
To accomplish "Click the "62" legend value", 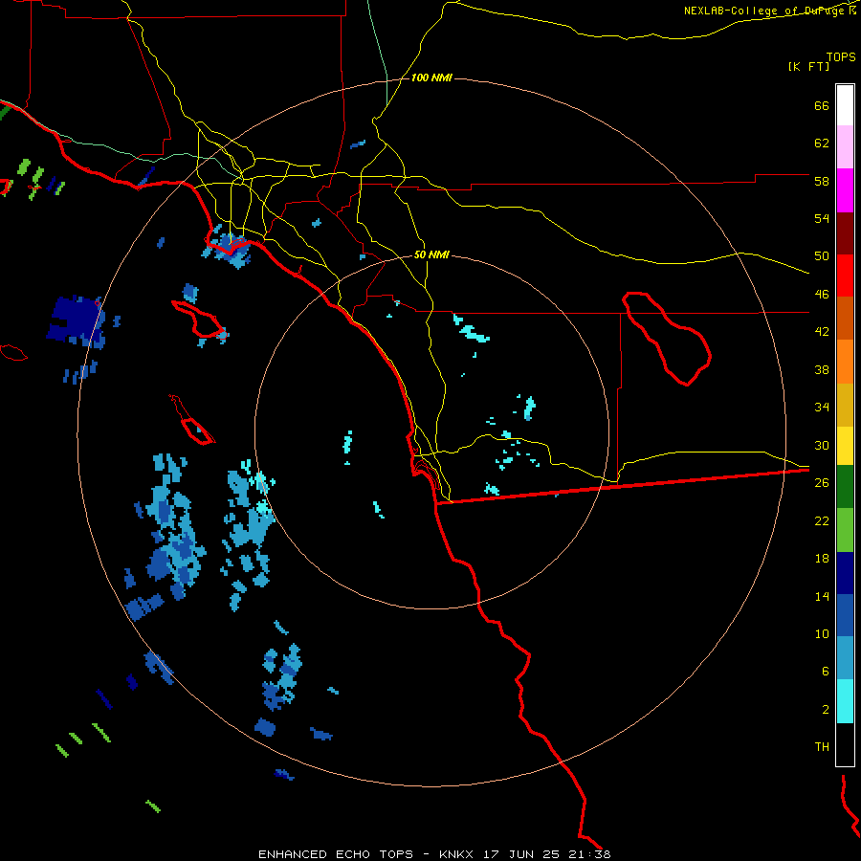I will click(822, 143).
